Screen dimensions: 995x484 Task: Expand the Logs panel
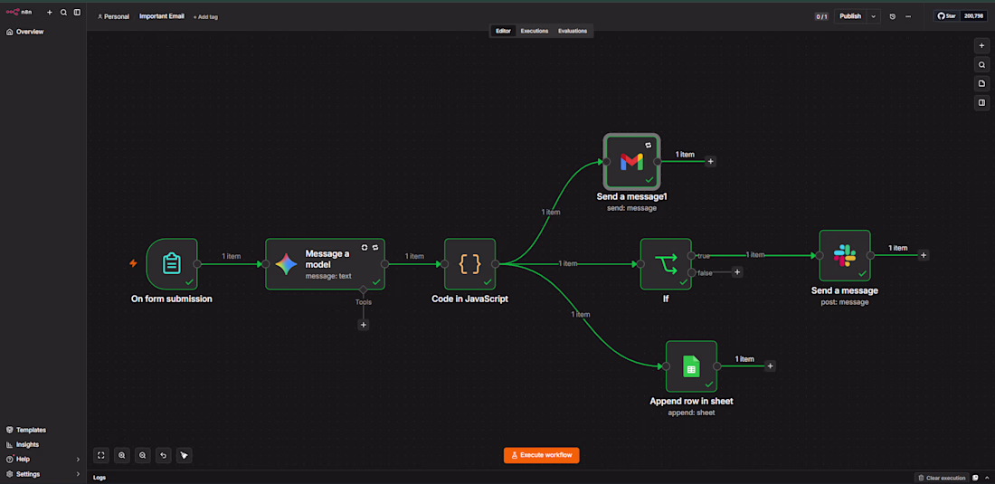pyautogui.click(x=99, y=478)
